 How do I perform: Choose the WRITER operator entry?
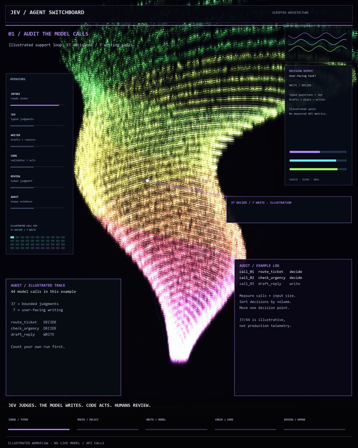point(37,141)
